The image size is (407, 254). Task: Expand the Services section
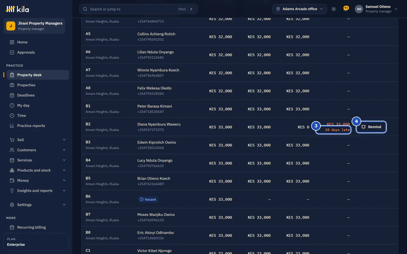38,160
